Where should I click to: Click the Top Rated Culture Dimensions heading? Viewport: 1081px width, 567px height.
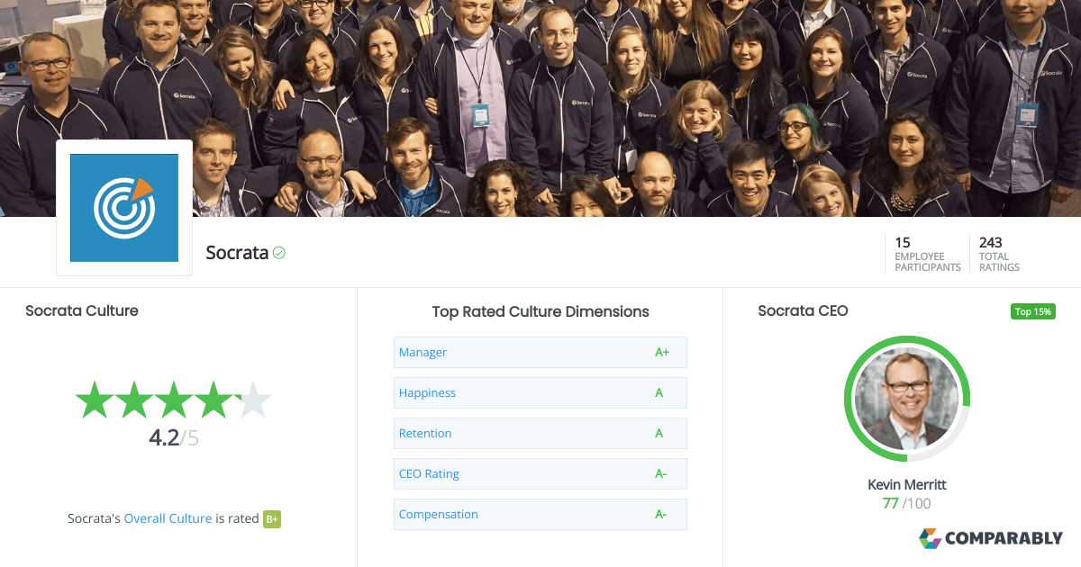pos(540,311)
